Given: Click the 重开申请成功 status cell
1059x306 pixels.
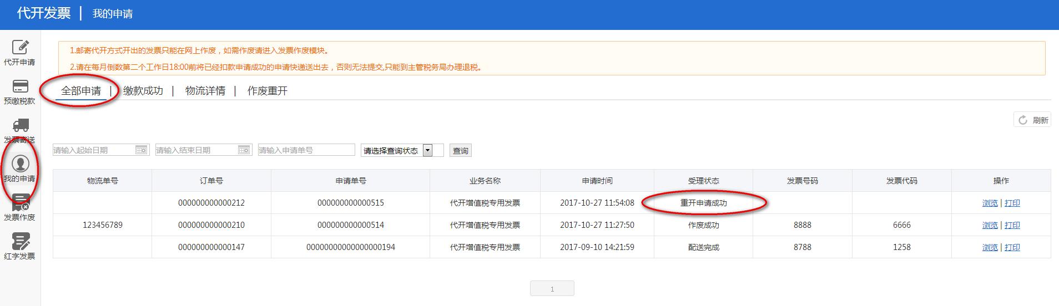Looking at the screenshot, I should click(x=704, y=203).
